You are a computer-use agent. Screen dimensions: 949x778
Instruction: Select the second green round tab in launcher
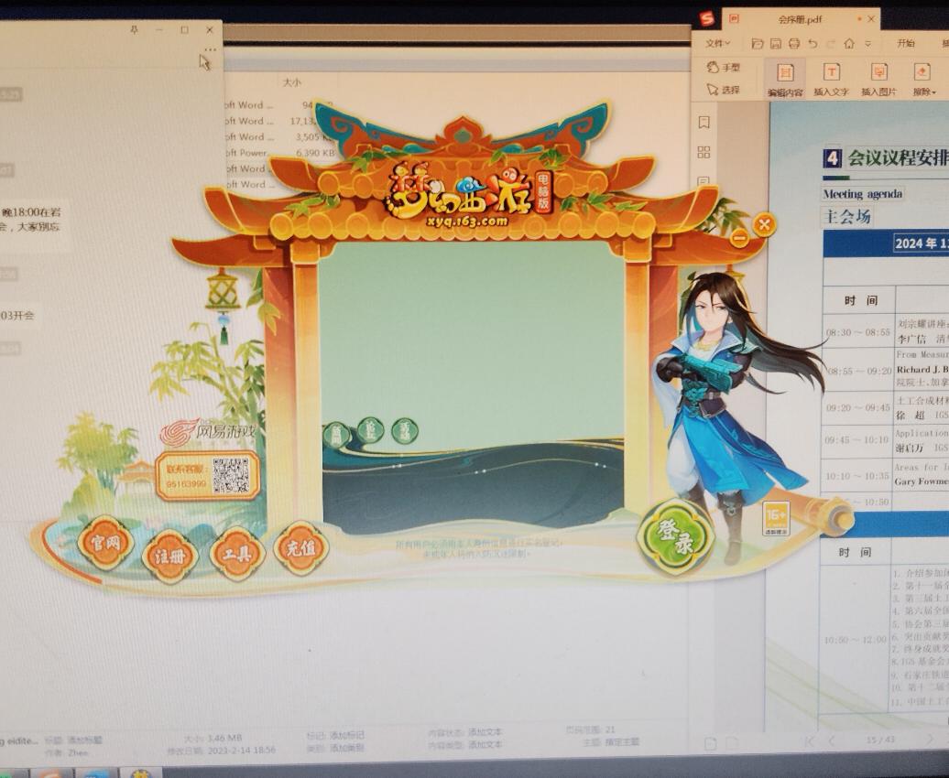pos(370,429)
